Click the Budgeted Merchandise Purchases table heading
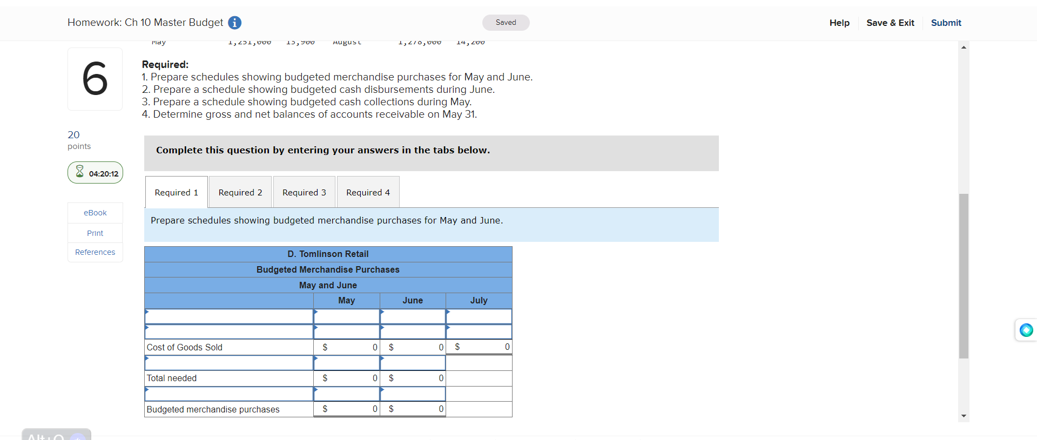This screenshot has height=440, width=1037. pos(328,269)
